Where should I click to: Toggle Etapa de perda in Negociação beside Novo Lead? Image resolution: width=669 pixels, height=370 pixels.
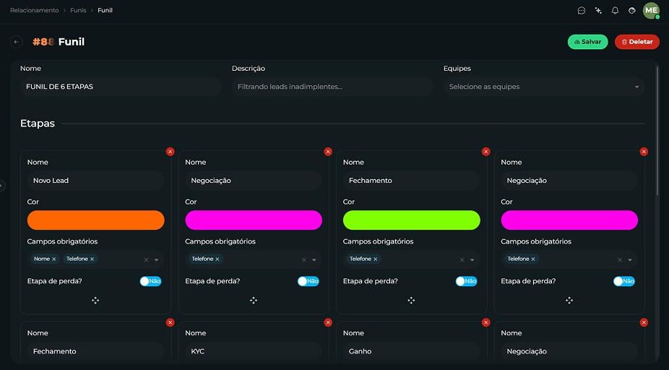point(308,281)
